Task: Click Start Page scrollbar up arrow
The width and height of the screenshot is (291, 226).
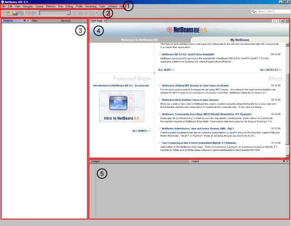Action: pyautogui.click(x=287, y=45)
